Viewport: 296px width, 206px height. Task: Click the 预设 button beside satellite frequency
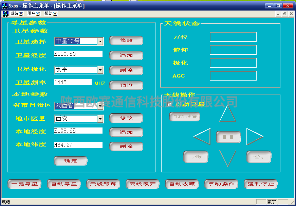126,85
